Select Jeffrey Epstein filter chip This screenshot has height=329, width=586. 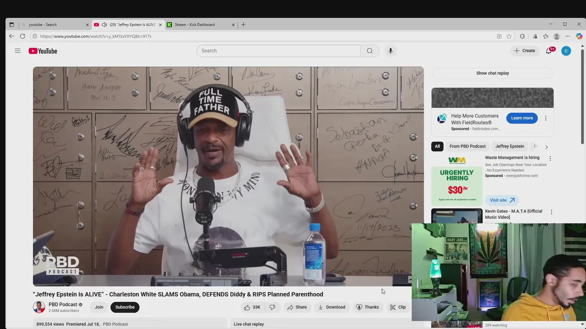click(510, 146)
